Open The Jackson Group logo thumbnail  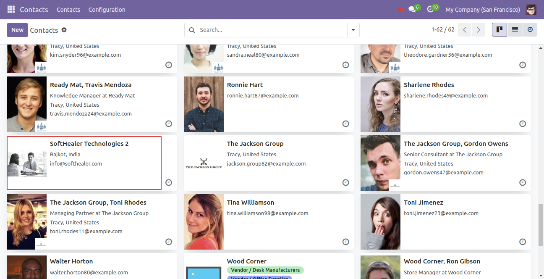204,163
